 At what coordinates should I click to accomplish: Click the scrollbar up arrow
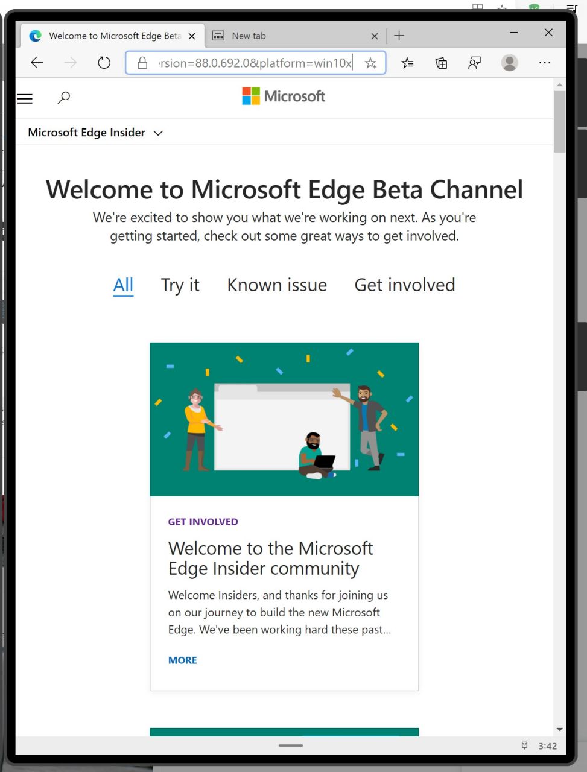560,85
